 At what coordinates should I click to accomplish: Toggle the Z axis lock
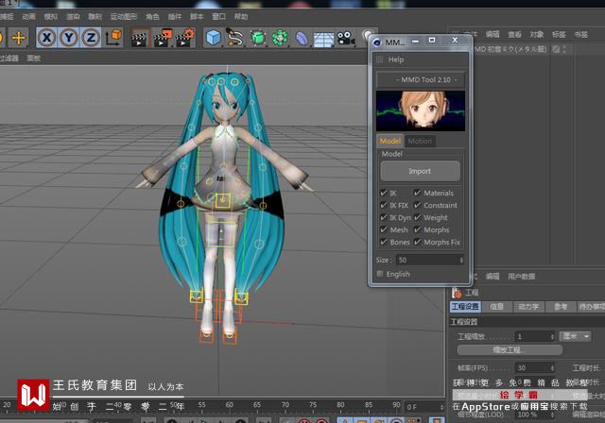coord(91,38)
